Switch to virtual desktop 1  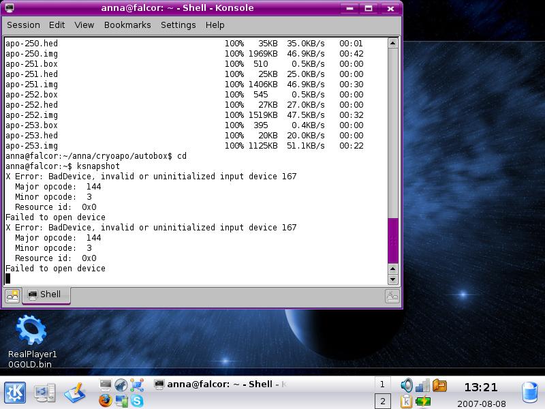pyautogui.click(x=382, y=385)
